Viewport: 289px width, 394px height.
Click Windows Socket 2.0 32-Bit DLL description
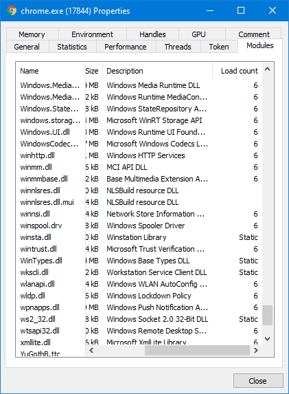(x=157, y=319)
